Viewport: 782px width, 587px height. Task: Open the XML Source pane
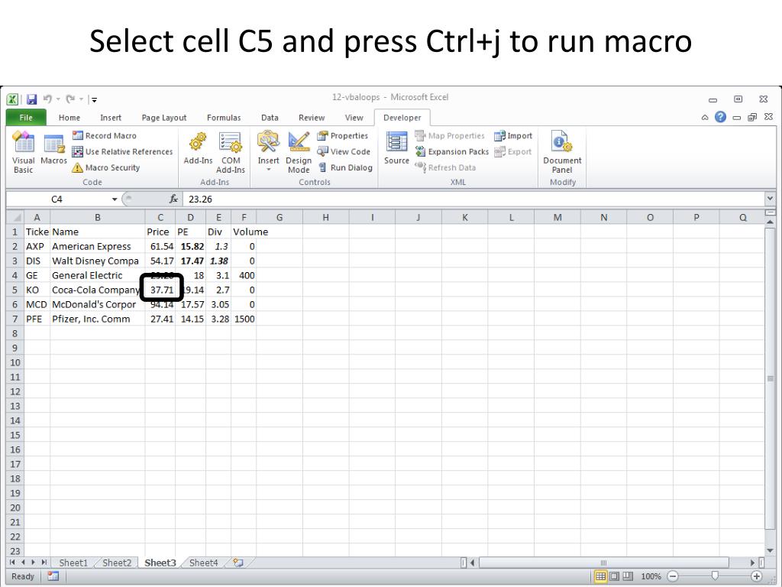pyautogui.click(x=396, y=149)
